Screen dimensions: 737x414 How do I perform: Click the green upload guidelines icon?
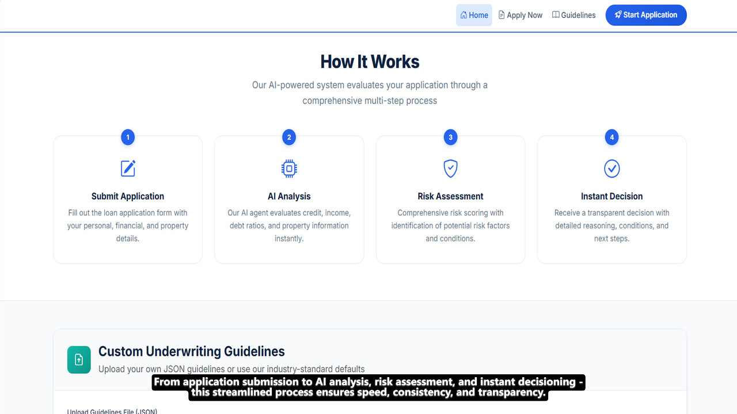[79, 360]
